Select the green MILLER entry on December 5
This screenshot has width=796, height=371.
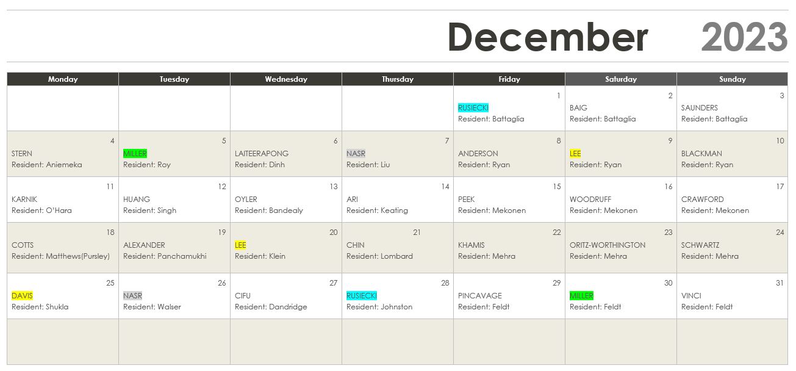[135, 154]
